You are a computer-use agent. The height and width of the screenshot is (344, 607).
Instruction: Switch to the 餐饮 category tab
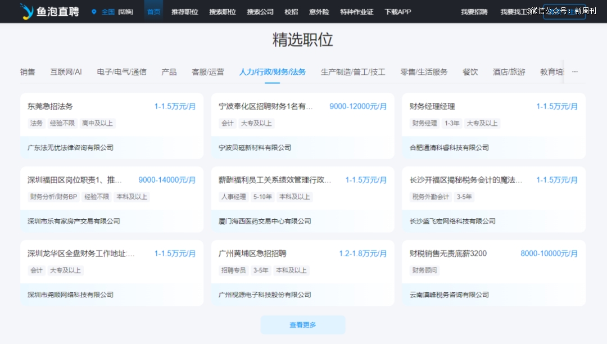coord(470,72)
